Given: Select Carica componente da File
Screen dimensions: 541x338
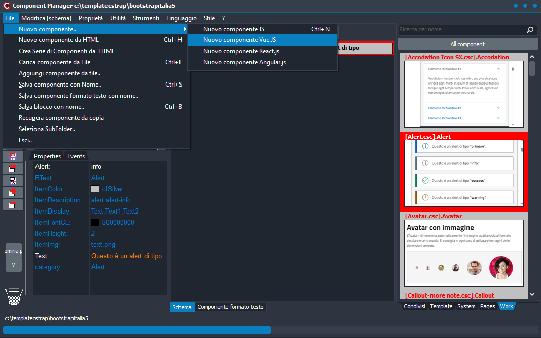Looking at the screenshot, I should point(96,62).
